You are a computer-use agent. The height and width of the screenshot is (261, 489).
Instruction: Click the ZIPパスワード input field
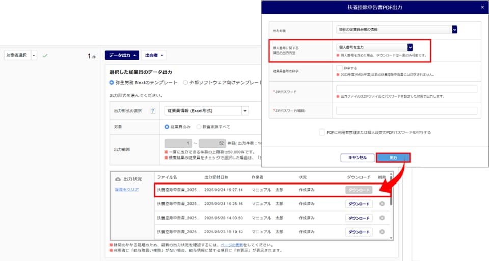(x=406, y=89)
